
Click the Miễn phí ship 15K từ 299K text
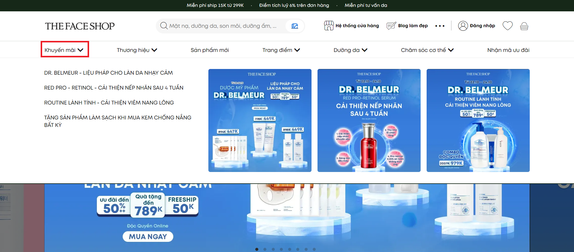coord(215,5)
